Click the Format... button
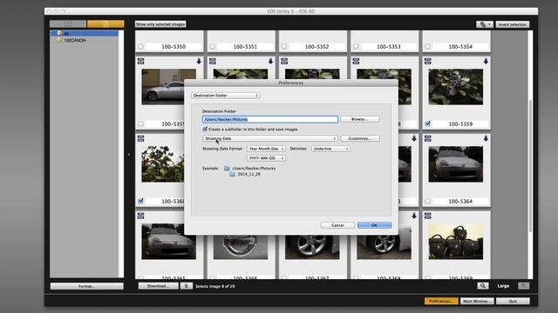Viewport: 558px width, 313px height. click(87, 286)
